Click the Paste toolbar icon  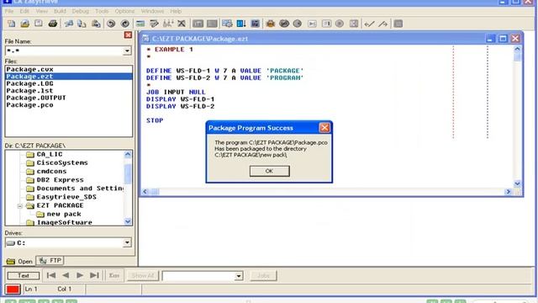[x=96, y=24]
